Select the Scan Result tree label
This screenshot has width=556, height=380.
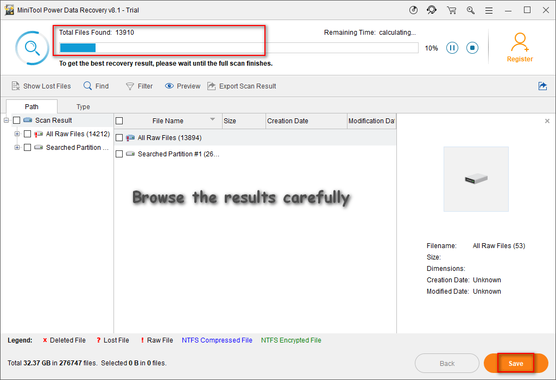tap(54, 121)
